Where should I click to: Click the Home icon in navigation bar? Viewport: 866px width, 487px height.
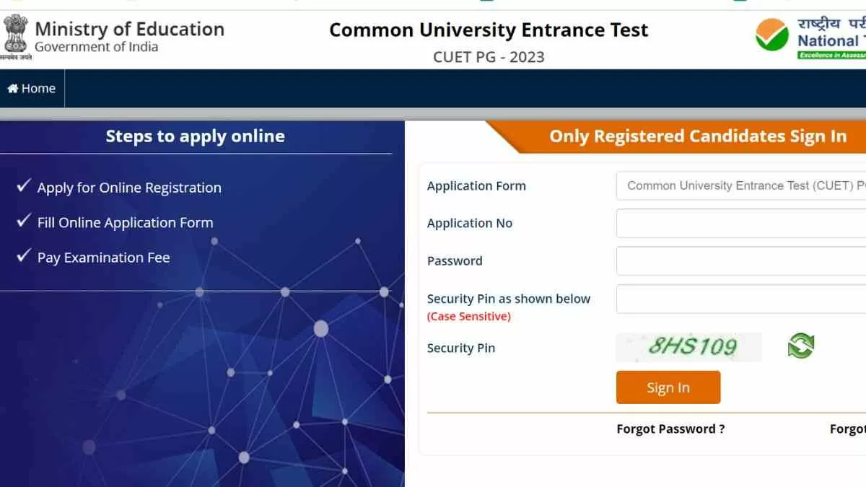coord(13,89)
